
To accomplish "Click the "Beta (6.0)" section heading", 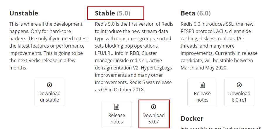I will pos(196,13).
